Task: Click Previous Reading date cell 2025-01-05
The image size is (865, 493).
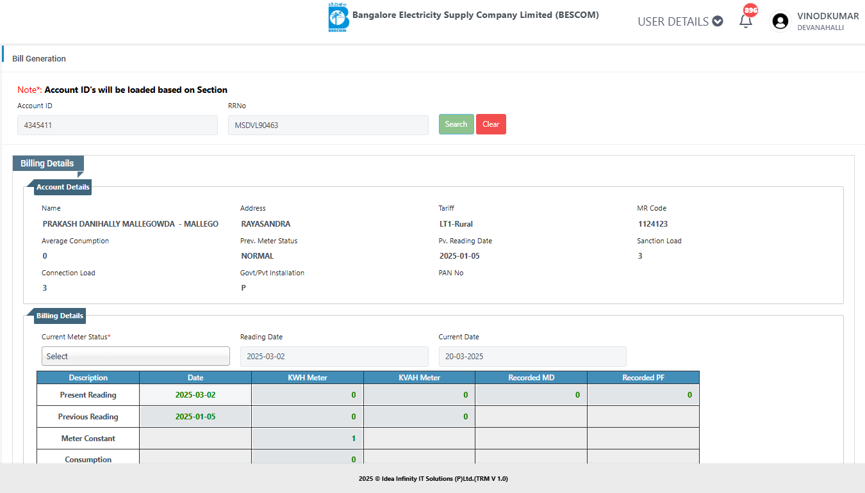Action: [x=195, y=417]
